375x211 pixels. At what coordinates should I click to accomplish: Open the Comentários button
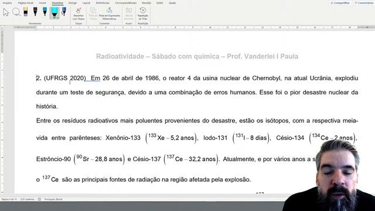click(364, 3)
